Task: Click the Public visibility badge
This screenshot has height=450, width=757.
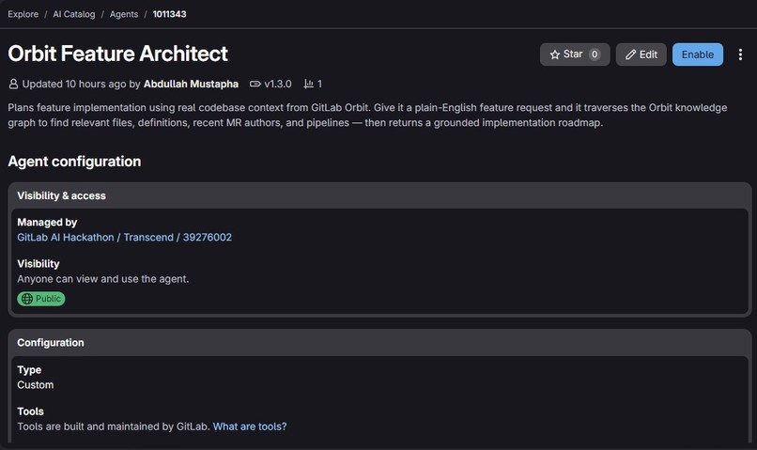Action: [41, 299]
